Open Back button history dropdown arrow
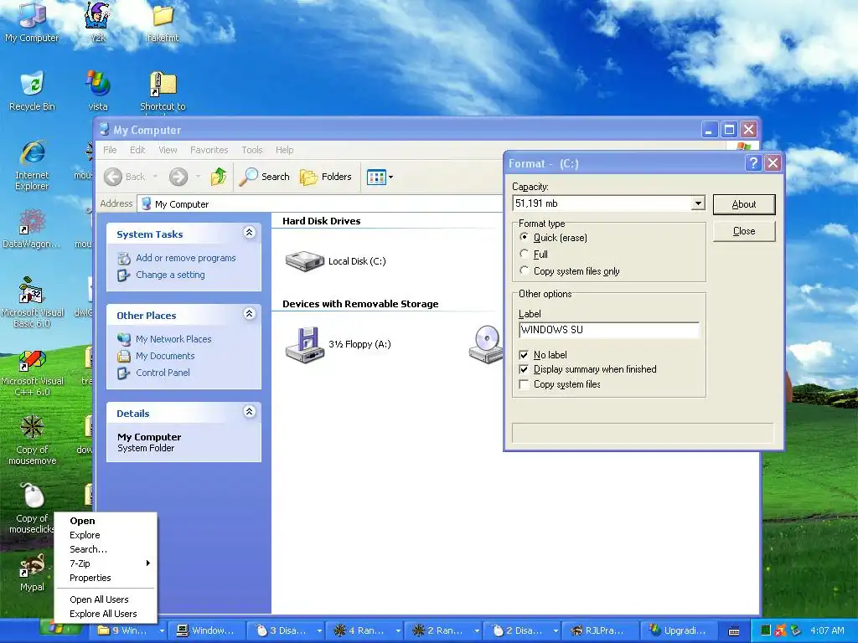 pos(155,177)
